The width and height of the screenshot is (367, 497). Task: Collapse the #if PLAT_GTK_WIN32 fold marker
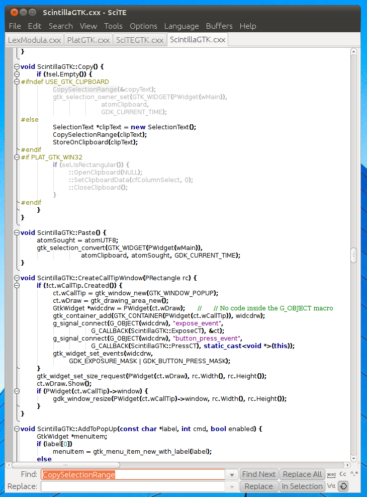pos(17,157)
